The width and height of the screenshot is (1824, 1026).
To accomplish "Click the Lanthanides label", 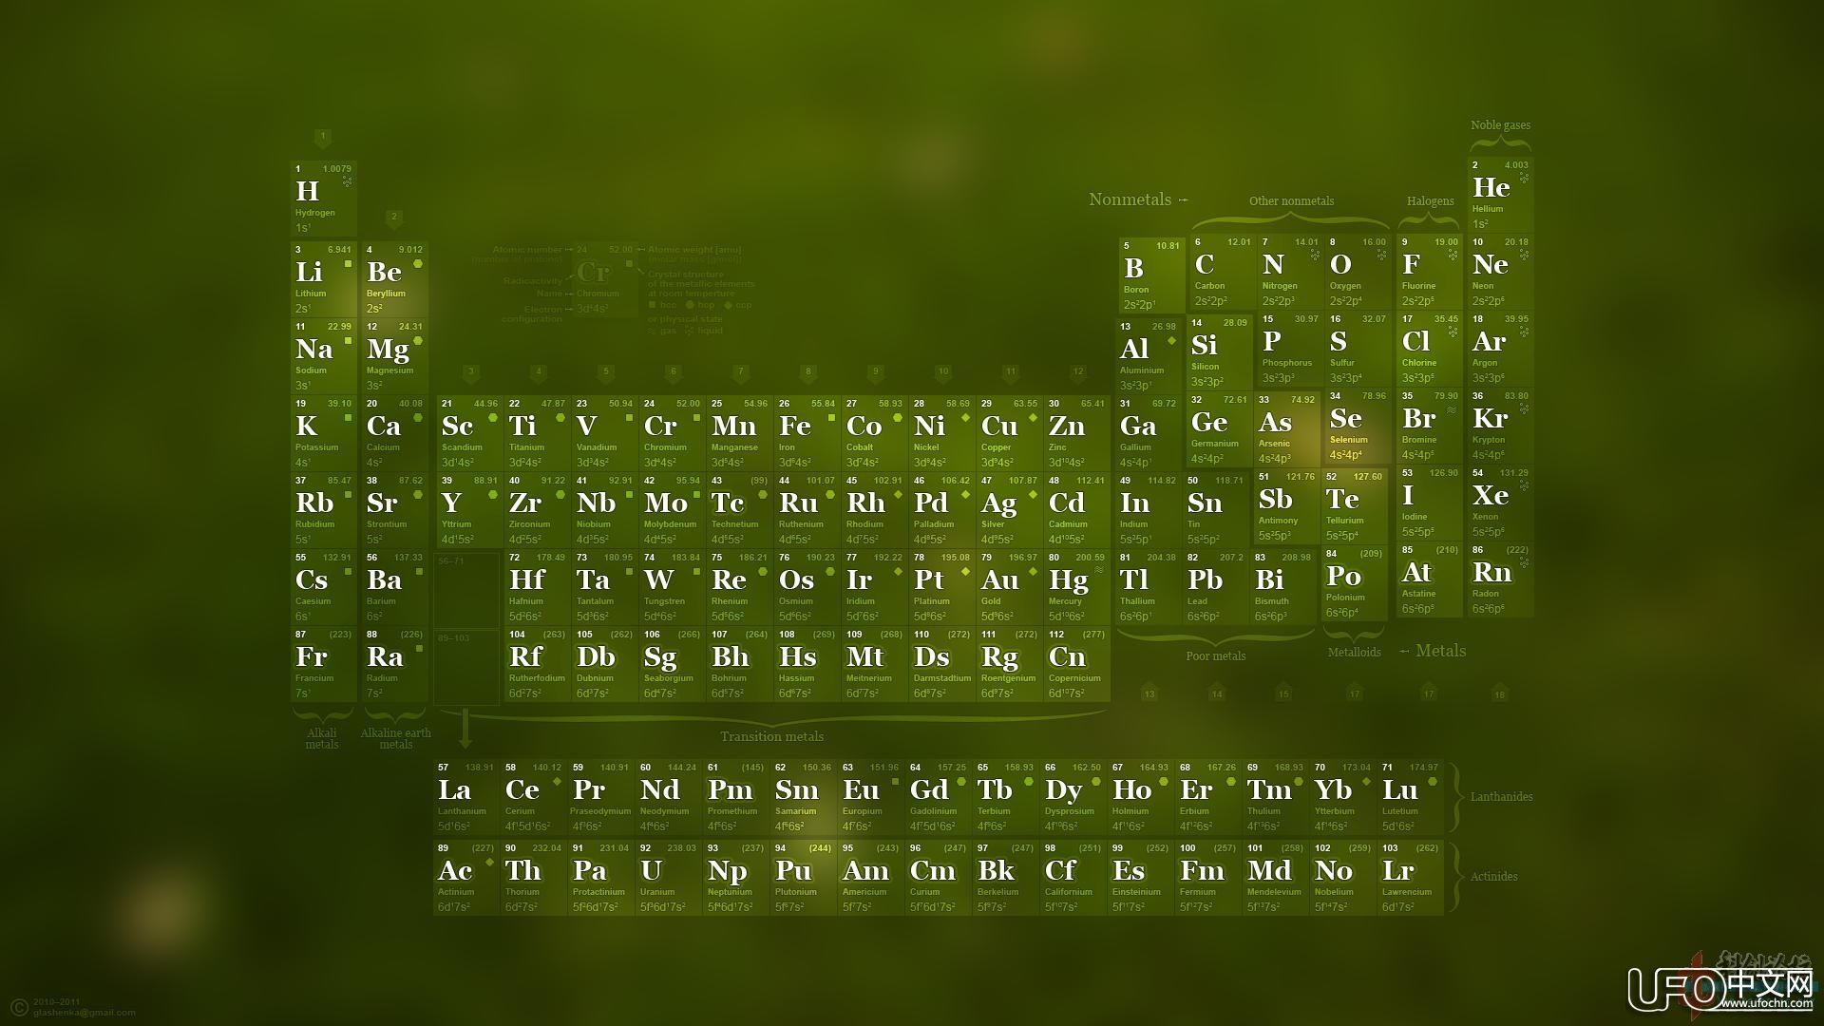I will point(1501,796).
